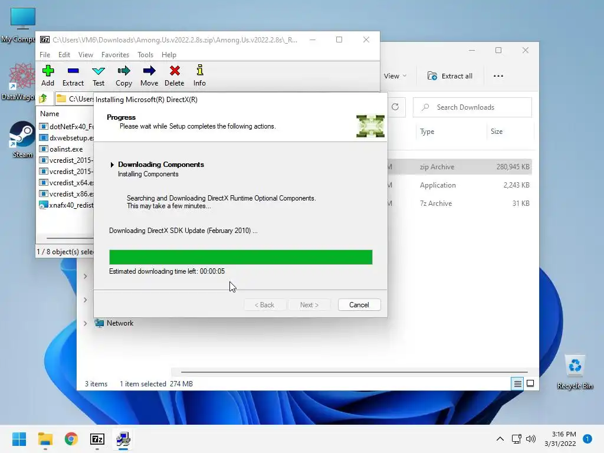Select dotNetFx40 file in 7-Zip list
The image size is (604, 453).
66,127
